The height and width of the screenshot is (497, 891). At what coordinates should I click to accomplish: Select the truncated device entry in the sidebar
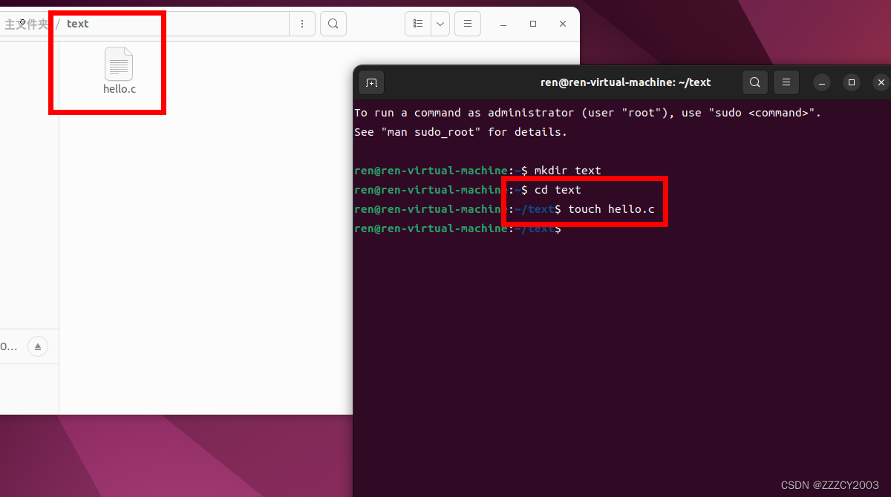tap(9, 346)
